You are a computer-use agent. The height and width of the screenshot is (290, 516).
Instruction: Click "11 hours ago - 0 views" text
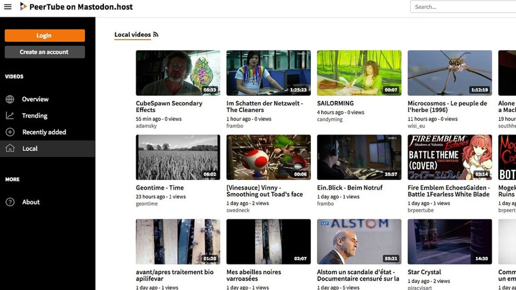432,119
